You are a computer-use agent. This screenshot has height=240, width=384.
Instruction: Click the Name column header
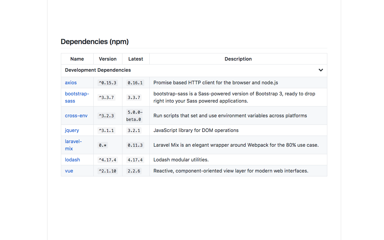77,59
